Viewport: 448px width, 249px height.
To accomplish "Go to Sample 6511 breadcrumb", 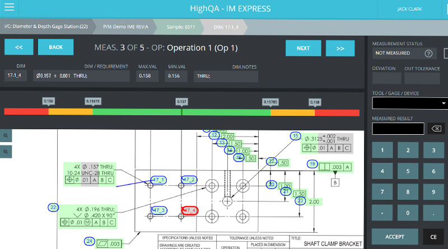I will tap(180, 27).
